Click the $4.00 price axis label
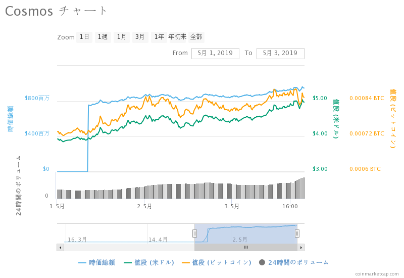The height and width of the screenshot is (278, 404). pyautogui.click(x=320, y=133)
